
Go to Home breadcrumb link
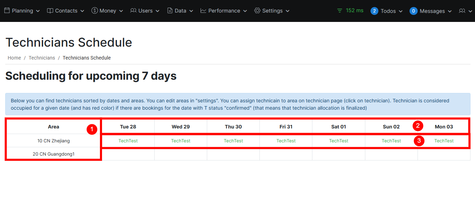click(14, 58)
